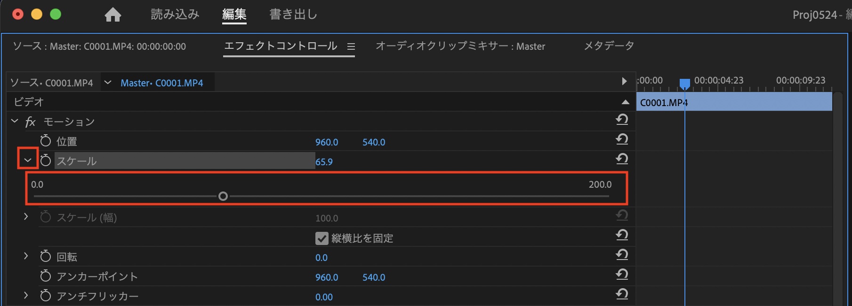
Task: Toggle 縦横比を固定 checkbox
Action: tap(322, 238)
